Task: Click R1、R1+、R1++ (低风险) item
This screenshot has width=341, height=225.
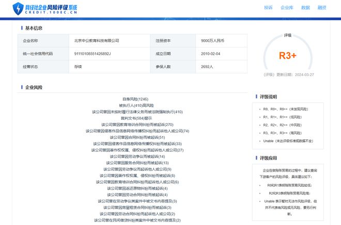Action: [x=282, y=117]
